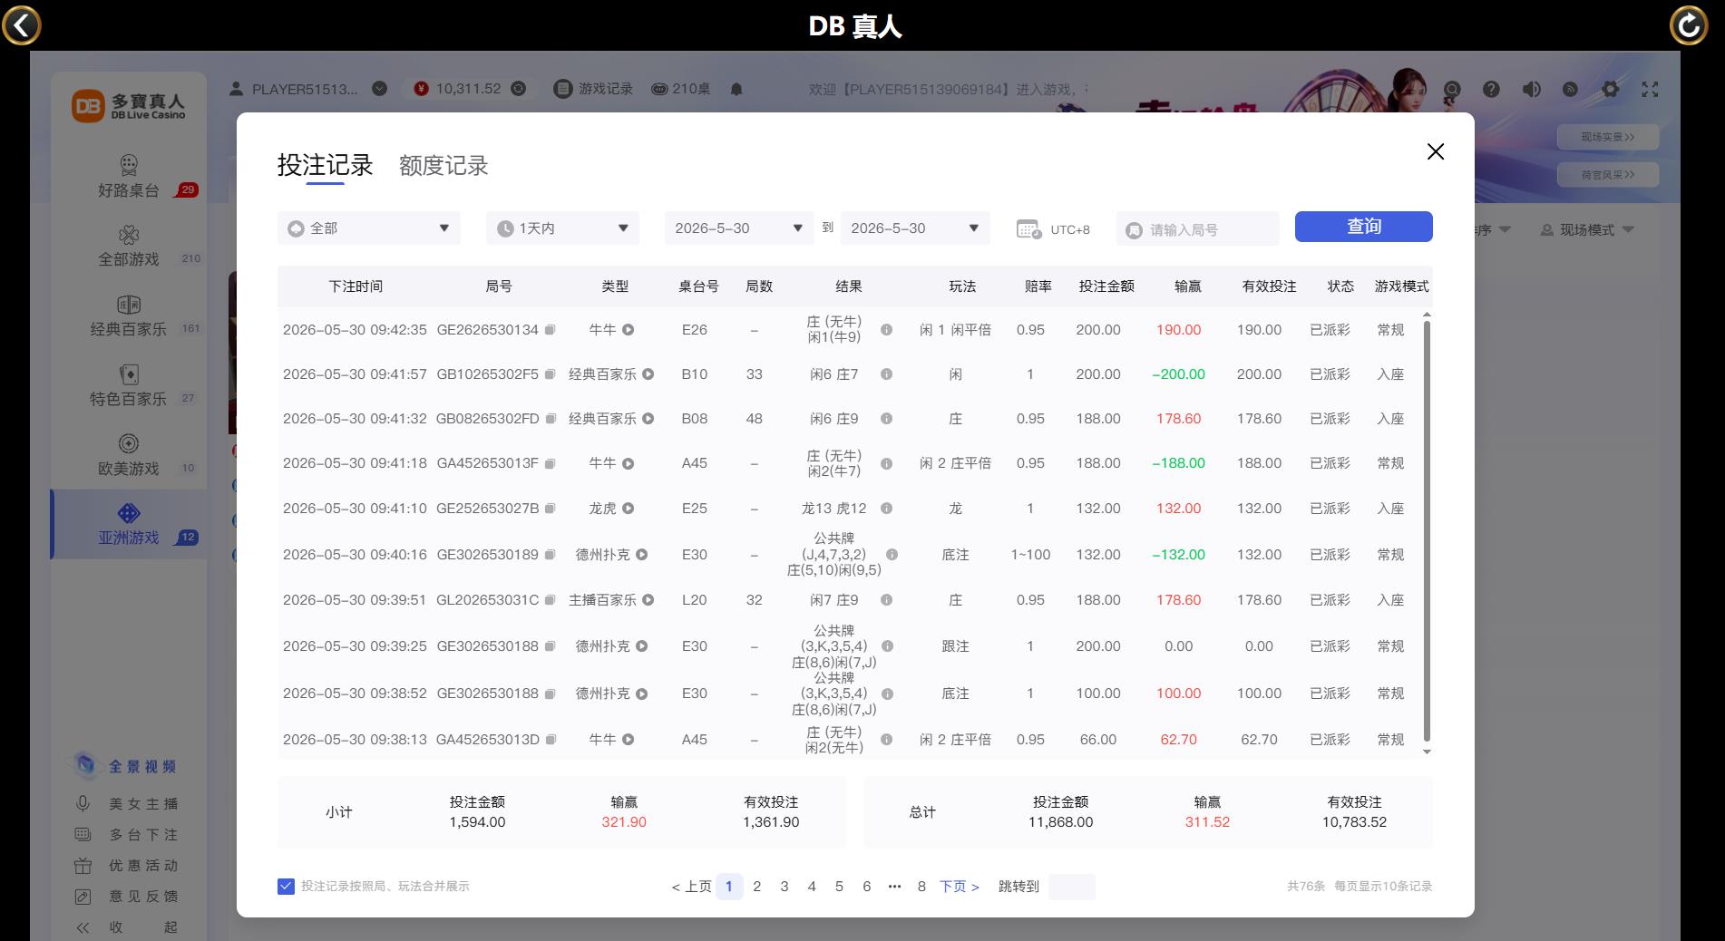This screenshot has height=941, width=1725.
Task: Switch to the 额度记录 tab
Action: 443,165
